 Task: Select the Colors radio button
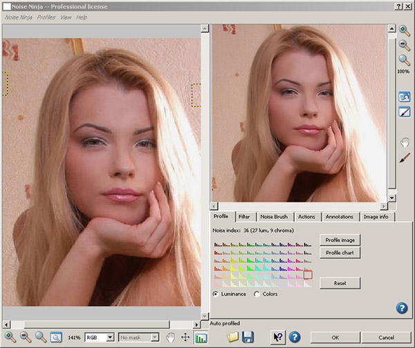(257, 294)
